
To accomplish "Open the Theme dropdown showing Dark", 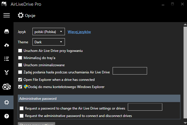I will [x=49, y=42].
